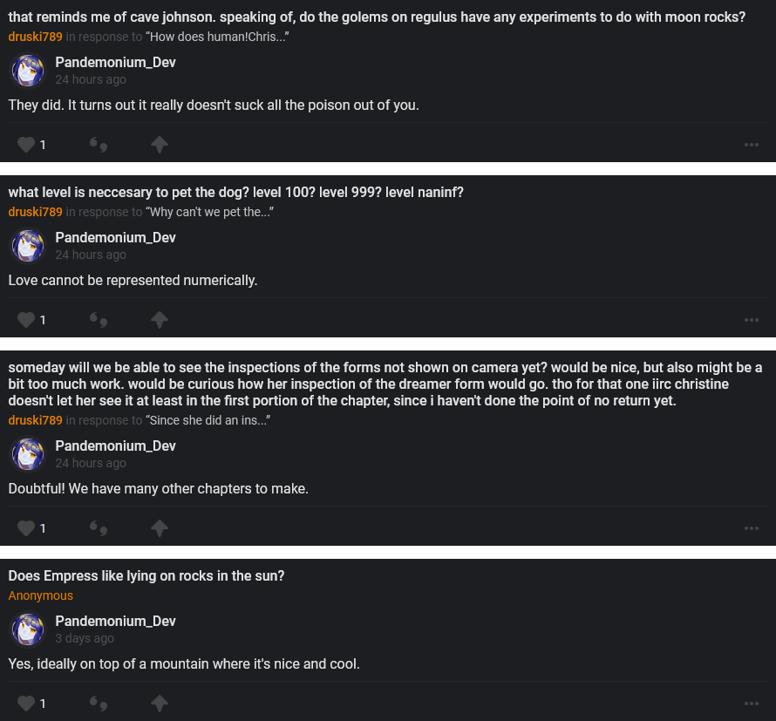Expand more options on the 'Doubtful!' answer
The height and width of the screenshot is (721, 776).
coord(752,528)
